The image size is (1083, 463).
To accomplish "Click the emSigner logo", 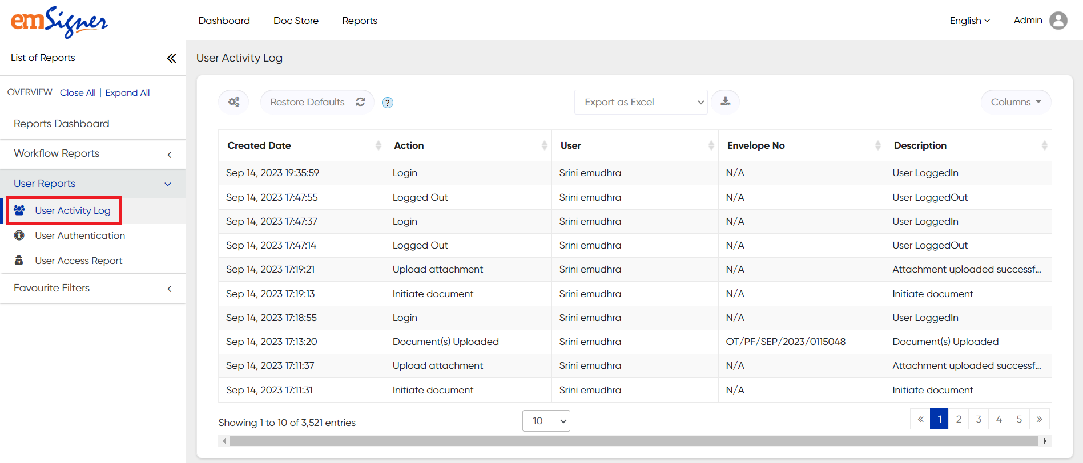I will point(59,22).
